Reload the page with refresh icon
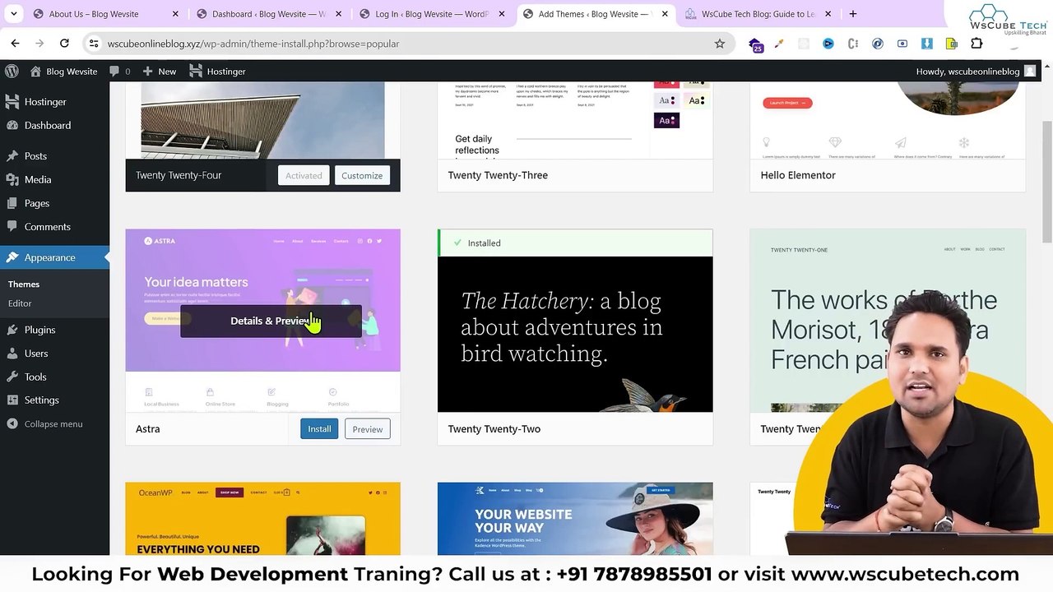Image resolution: width=1053 pixels, height=592 pixels. click(64, 44)
